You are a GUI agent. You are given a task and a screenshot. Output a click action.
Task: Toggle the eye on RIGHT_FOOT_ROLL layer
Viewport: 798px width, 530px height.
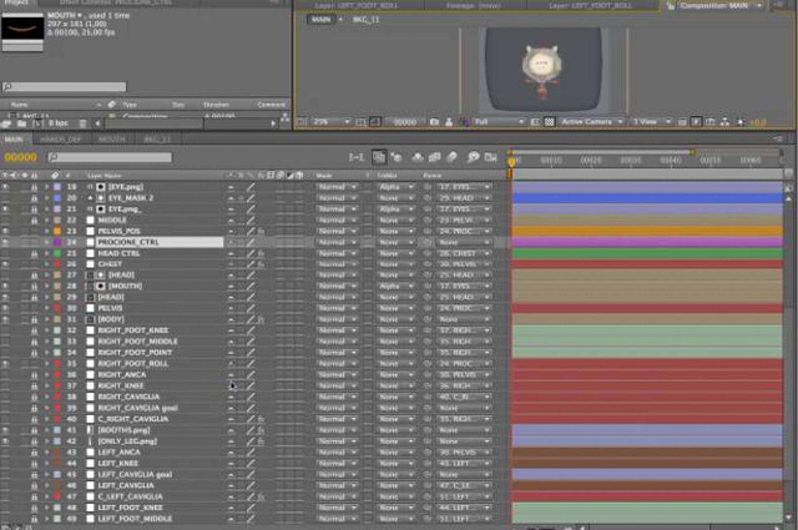tap(5, 364)
